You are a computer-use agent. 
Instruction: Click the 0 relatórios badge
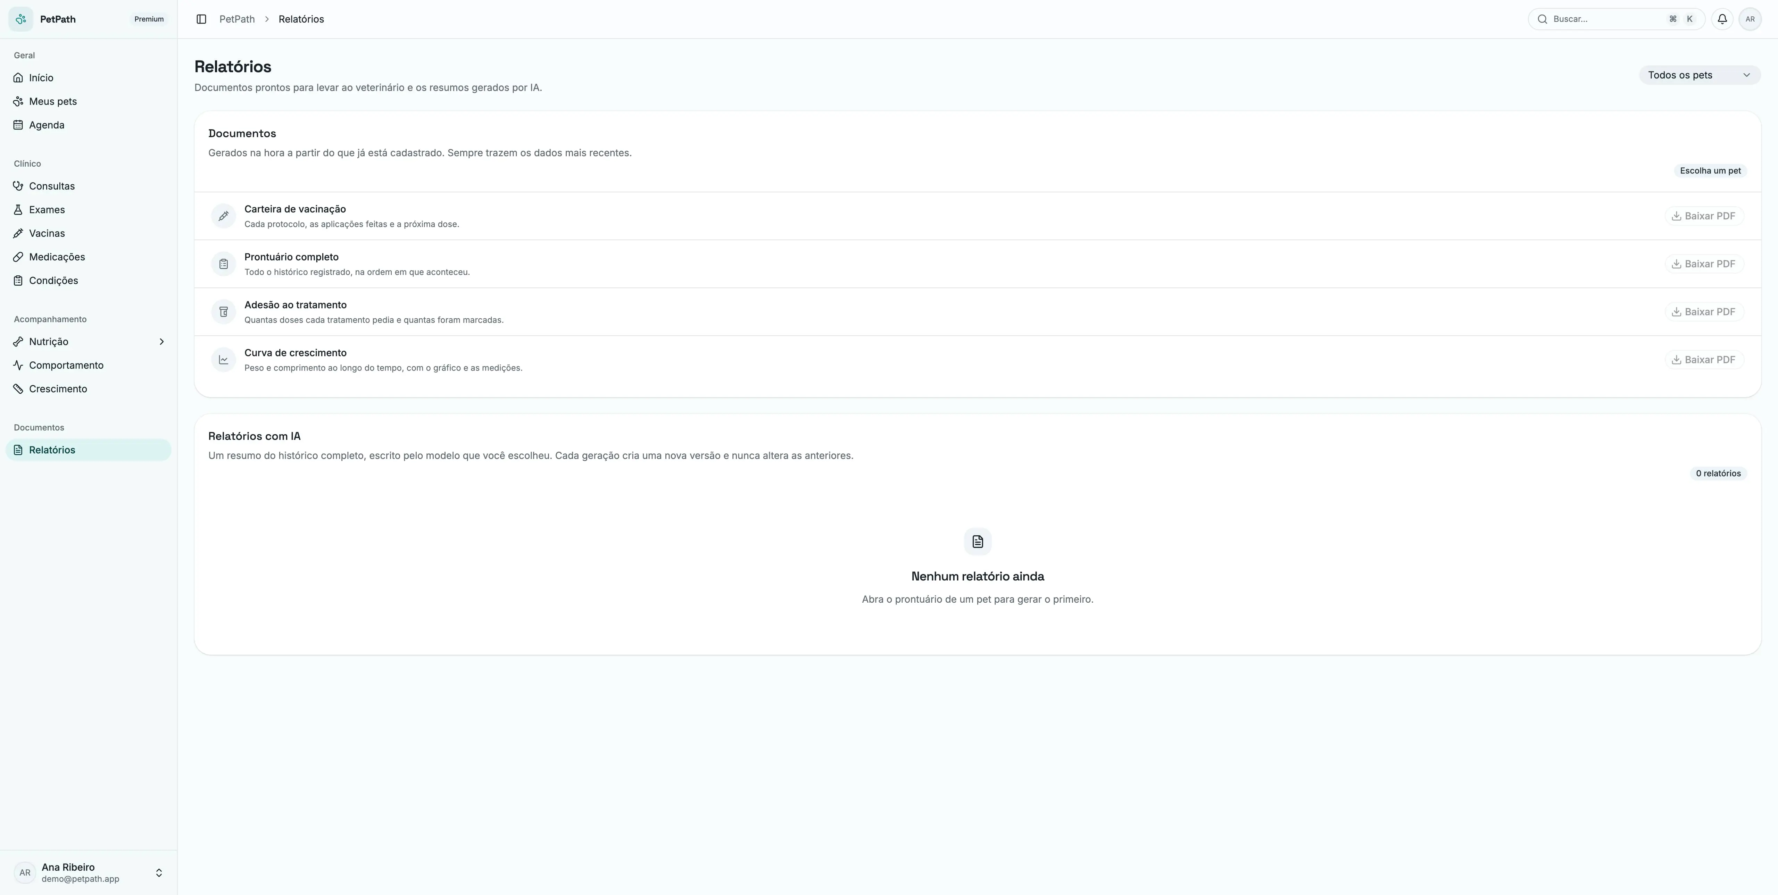tap(1718, 474)
